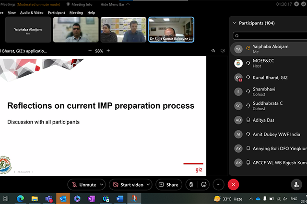Image resolution: width=307 pixels, height=204 pixels.
Task: Open the Participant menu
Action: pos(57,12)
